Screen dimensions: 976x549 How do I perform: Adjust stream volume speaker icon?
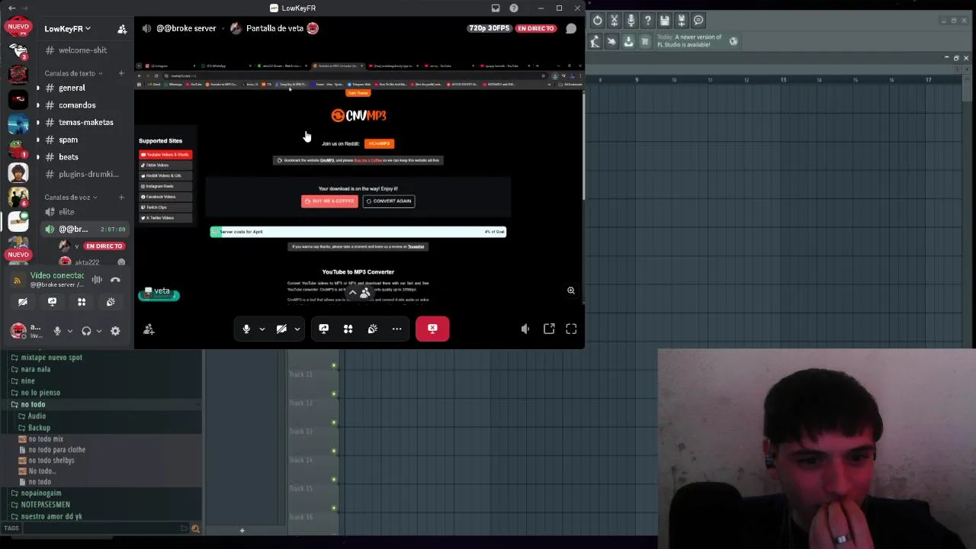pos(525,329)
